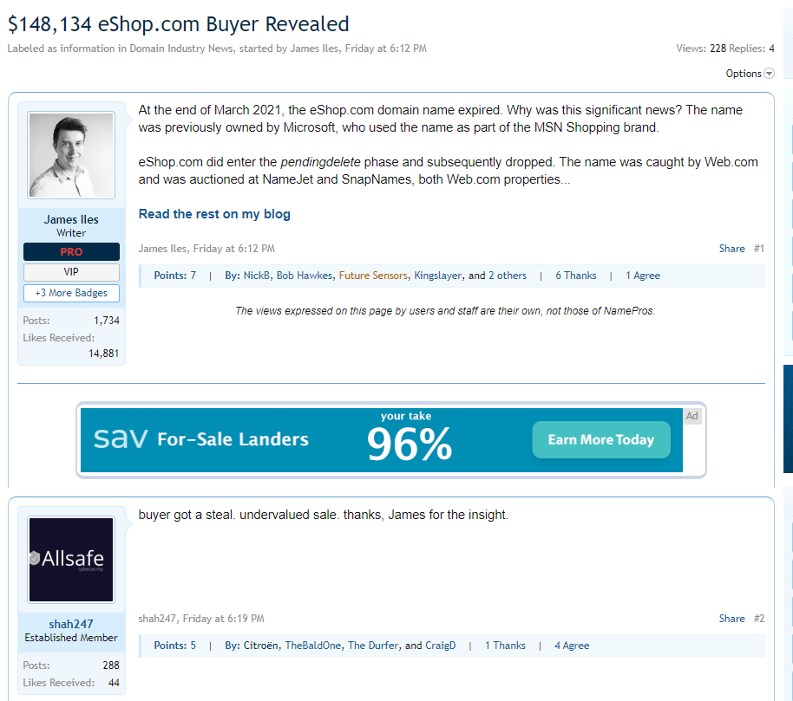
Task: Click Points: 7 on first post
Action: pyautogui.click(x=175, y=276)
